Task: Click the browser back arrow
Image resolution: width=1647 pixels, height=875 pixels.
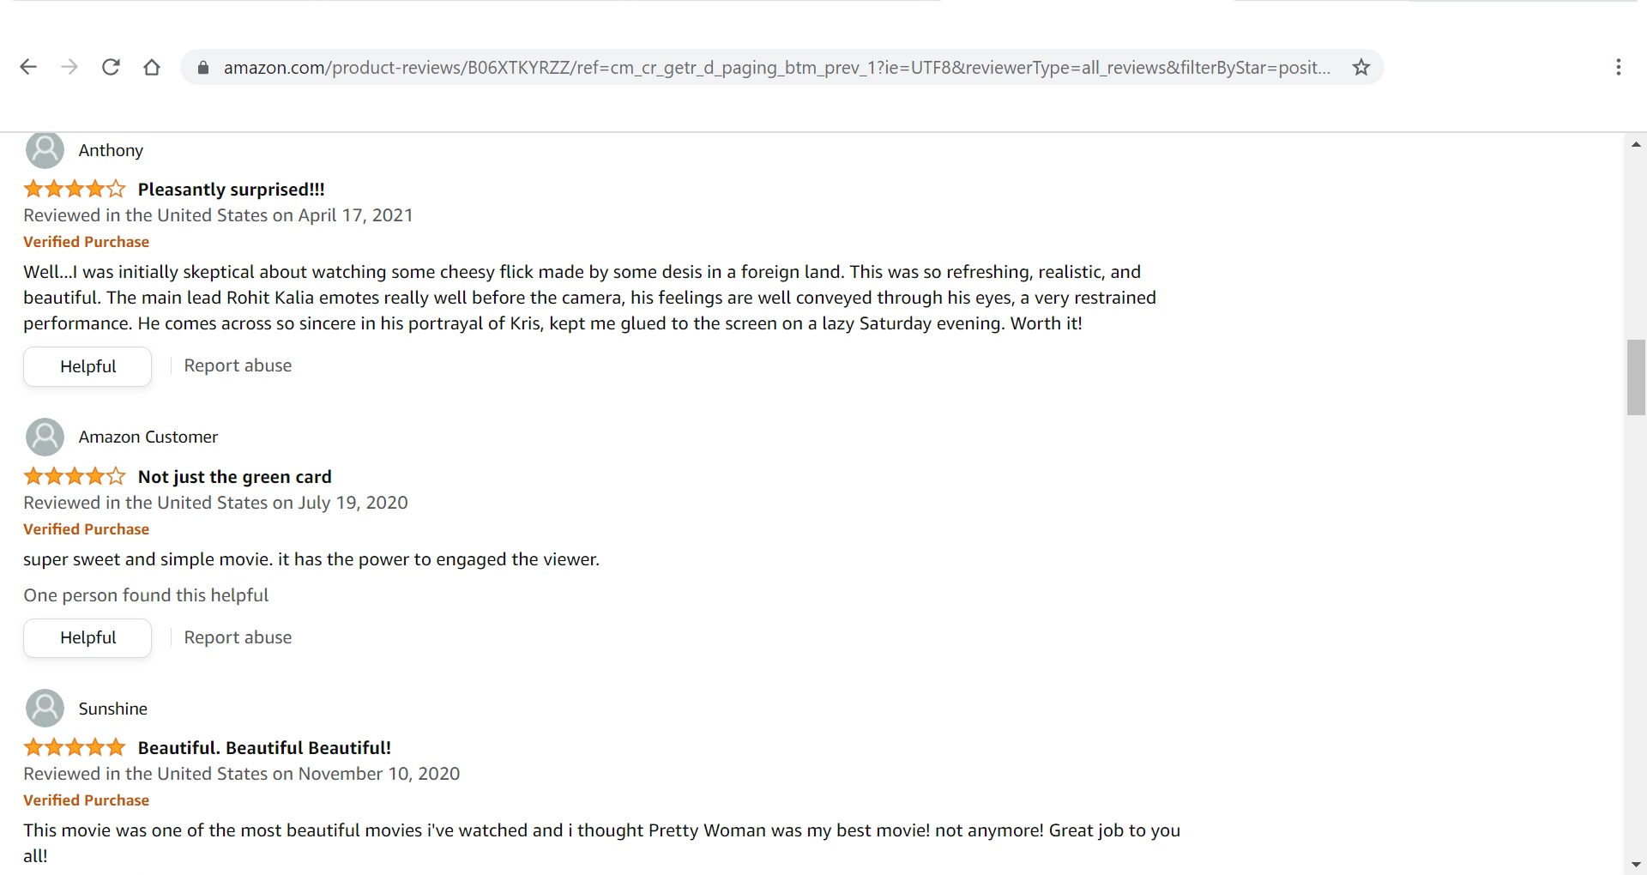Action: click(x=28, y=67)
